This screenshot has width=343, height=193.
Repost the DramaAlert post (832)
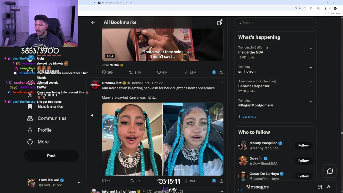[x=135, y=181]
